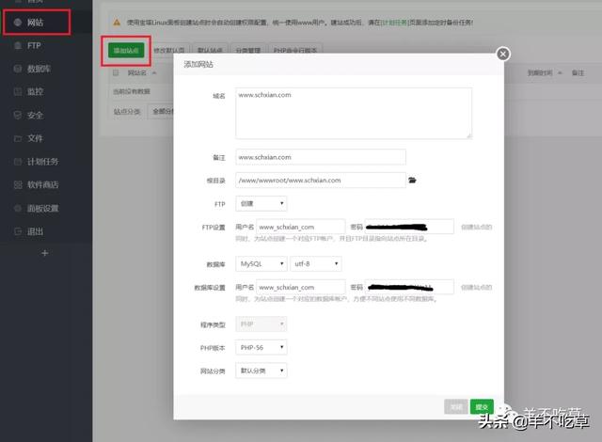Image resolution: width=602 pixels, height=442 pixels.
Task: Open the PHP版本 PHP-56 dropdown
Action: tap(261, 347)
